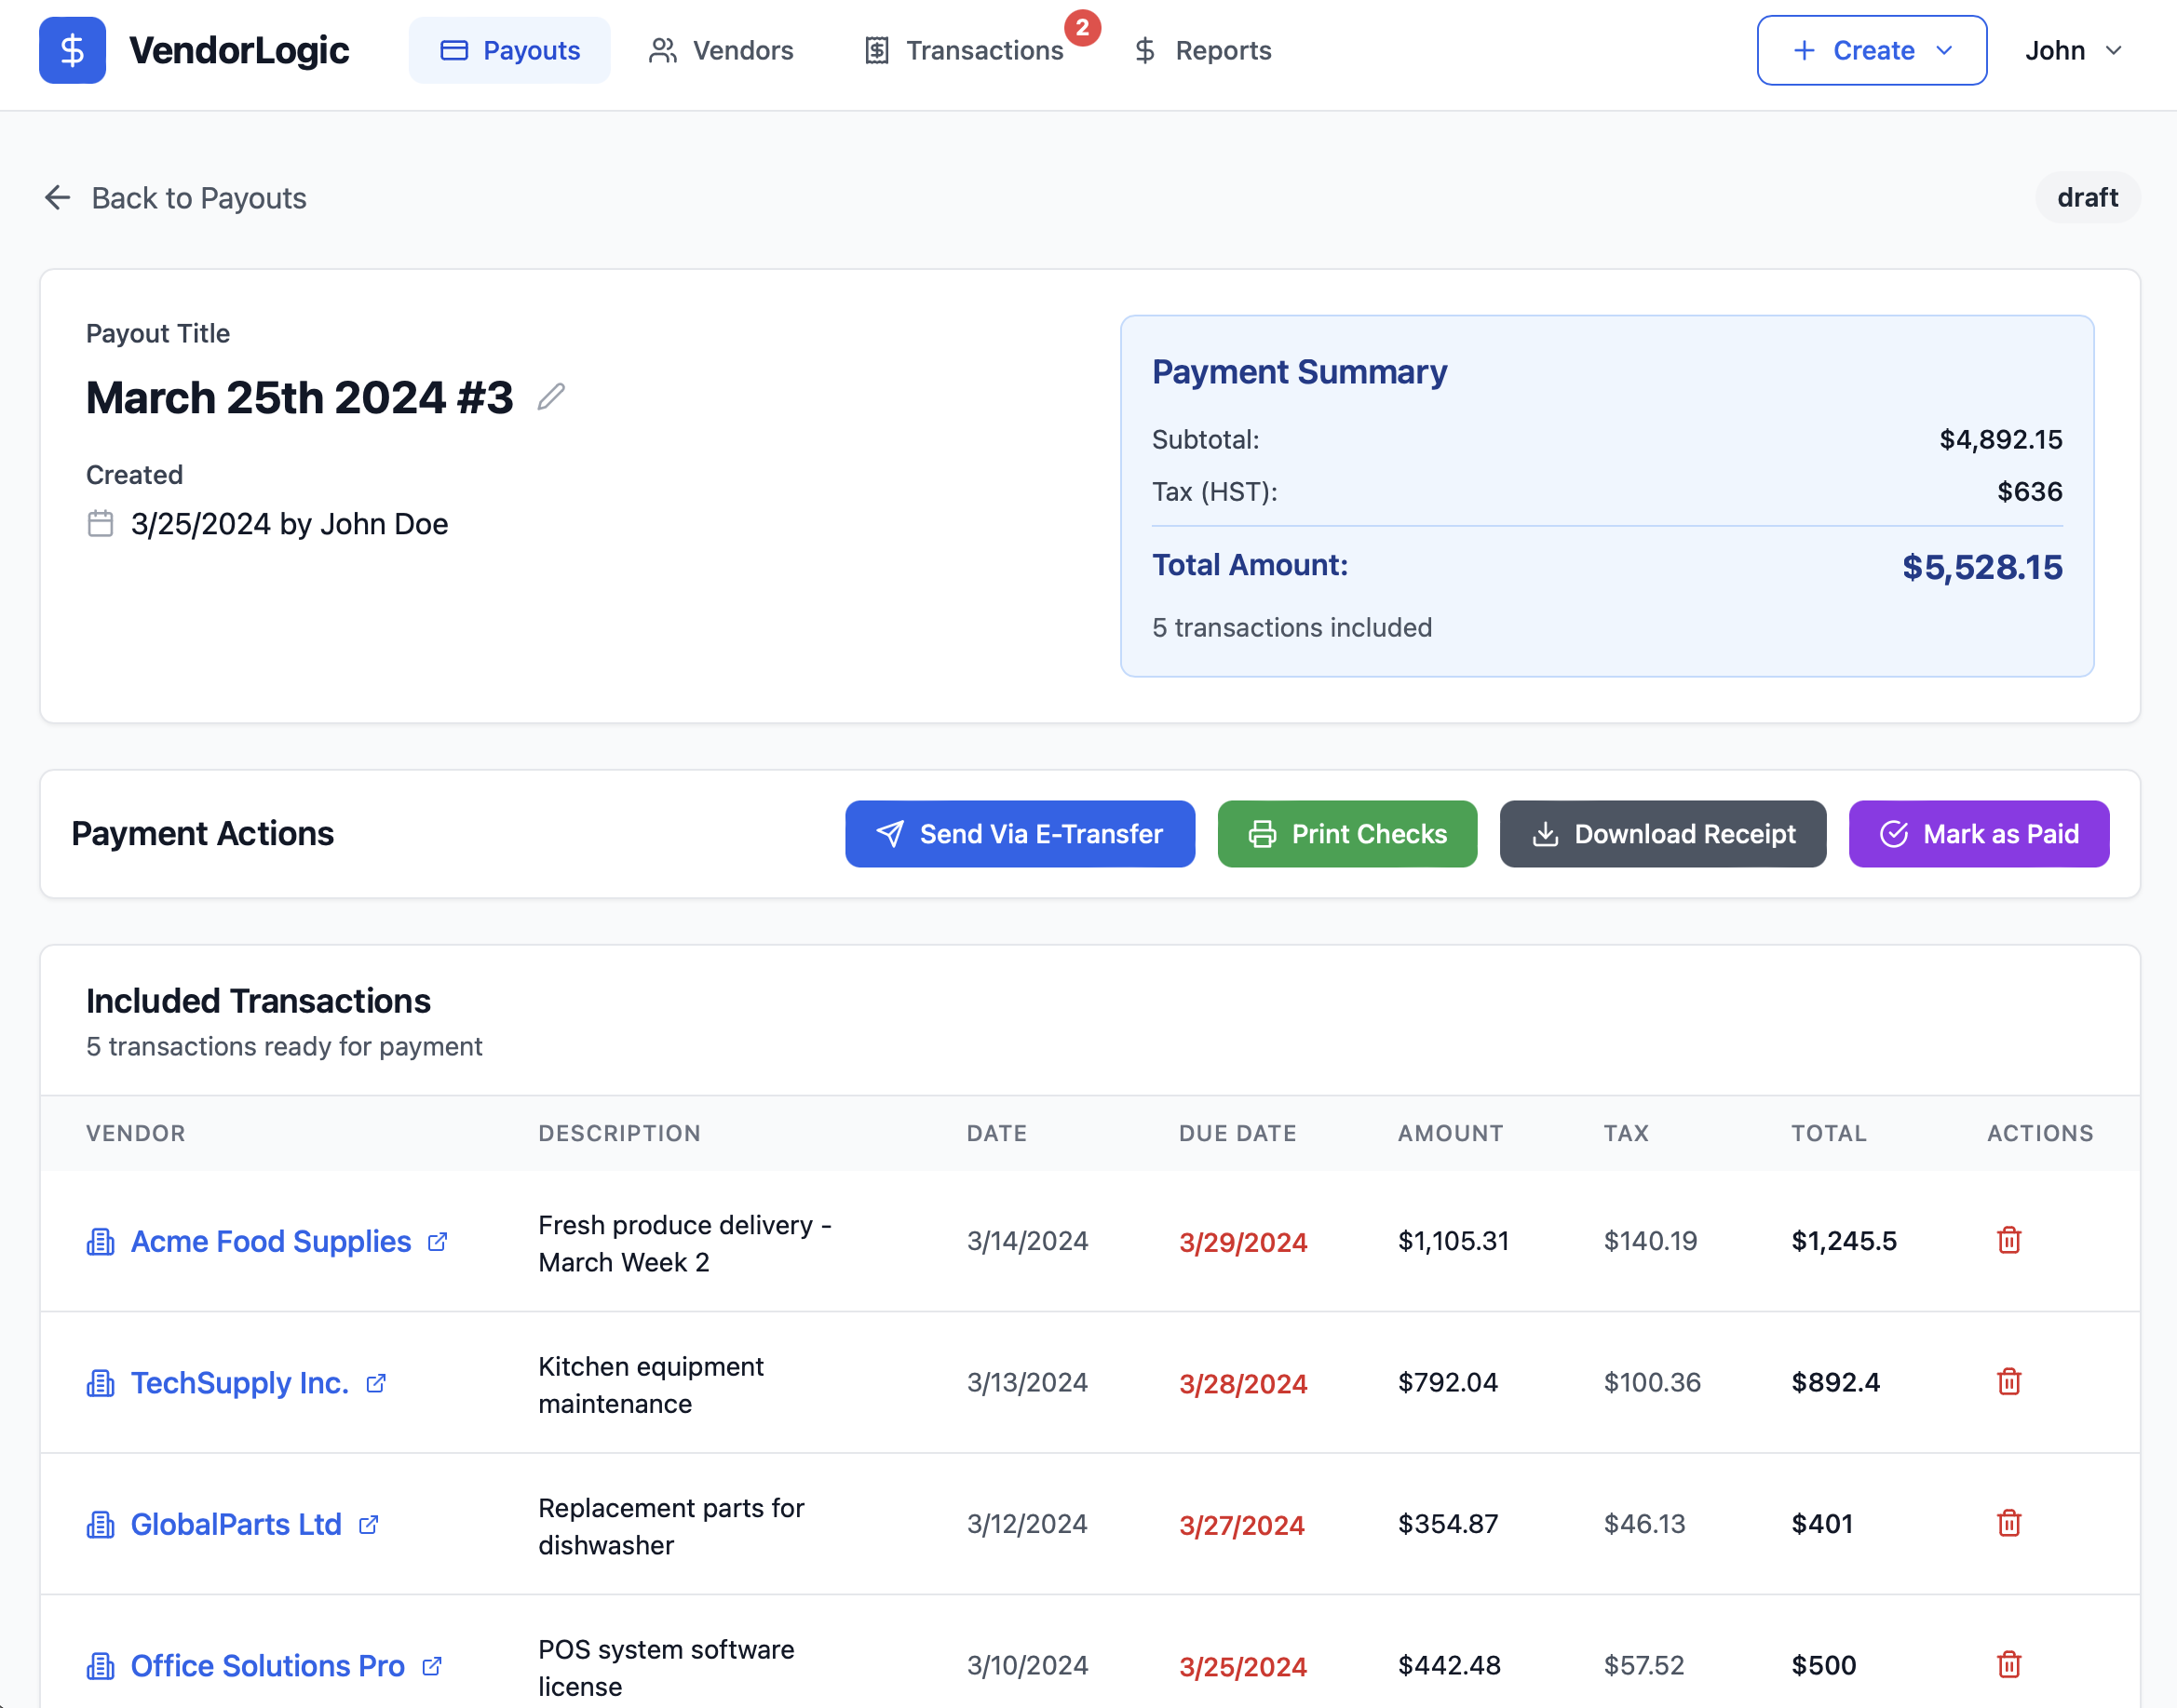2177x1708 pixels.
Task: Click the external link icon beside Office Solutions Pro
Action: 432,1666
